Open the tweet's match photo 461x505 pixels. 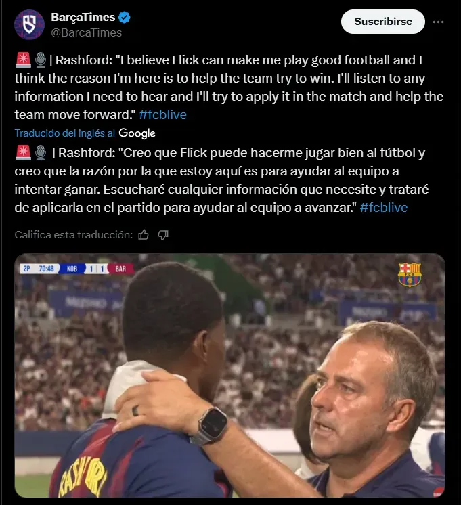tap(230, 376)
